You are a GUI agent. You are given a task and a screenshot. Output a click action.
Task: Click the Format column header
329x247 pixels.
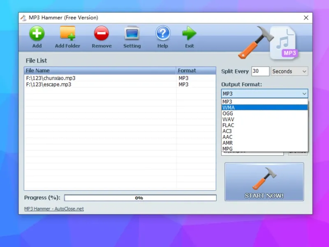click(196, 70)
